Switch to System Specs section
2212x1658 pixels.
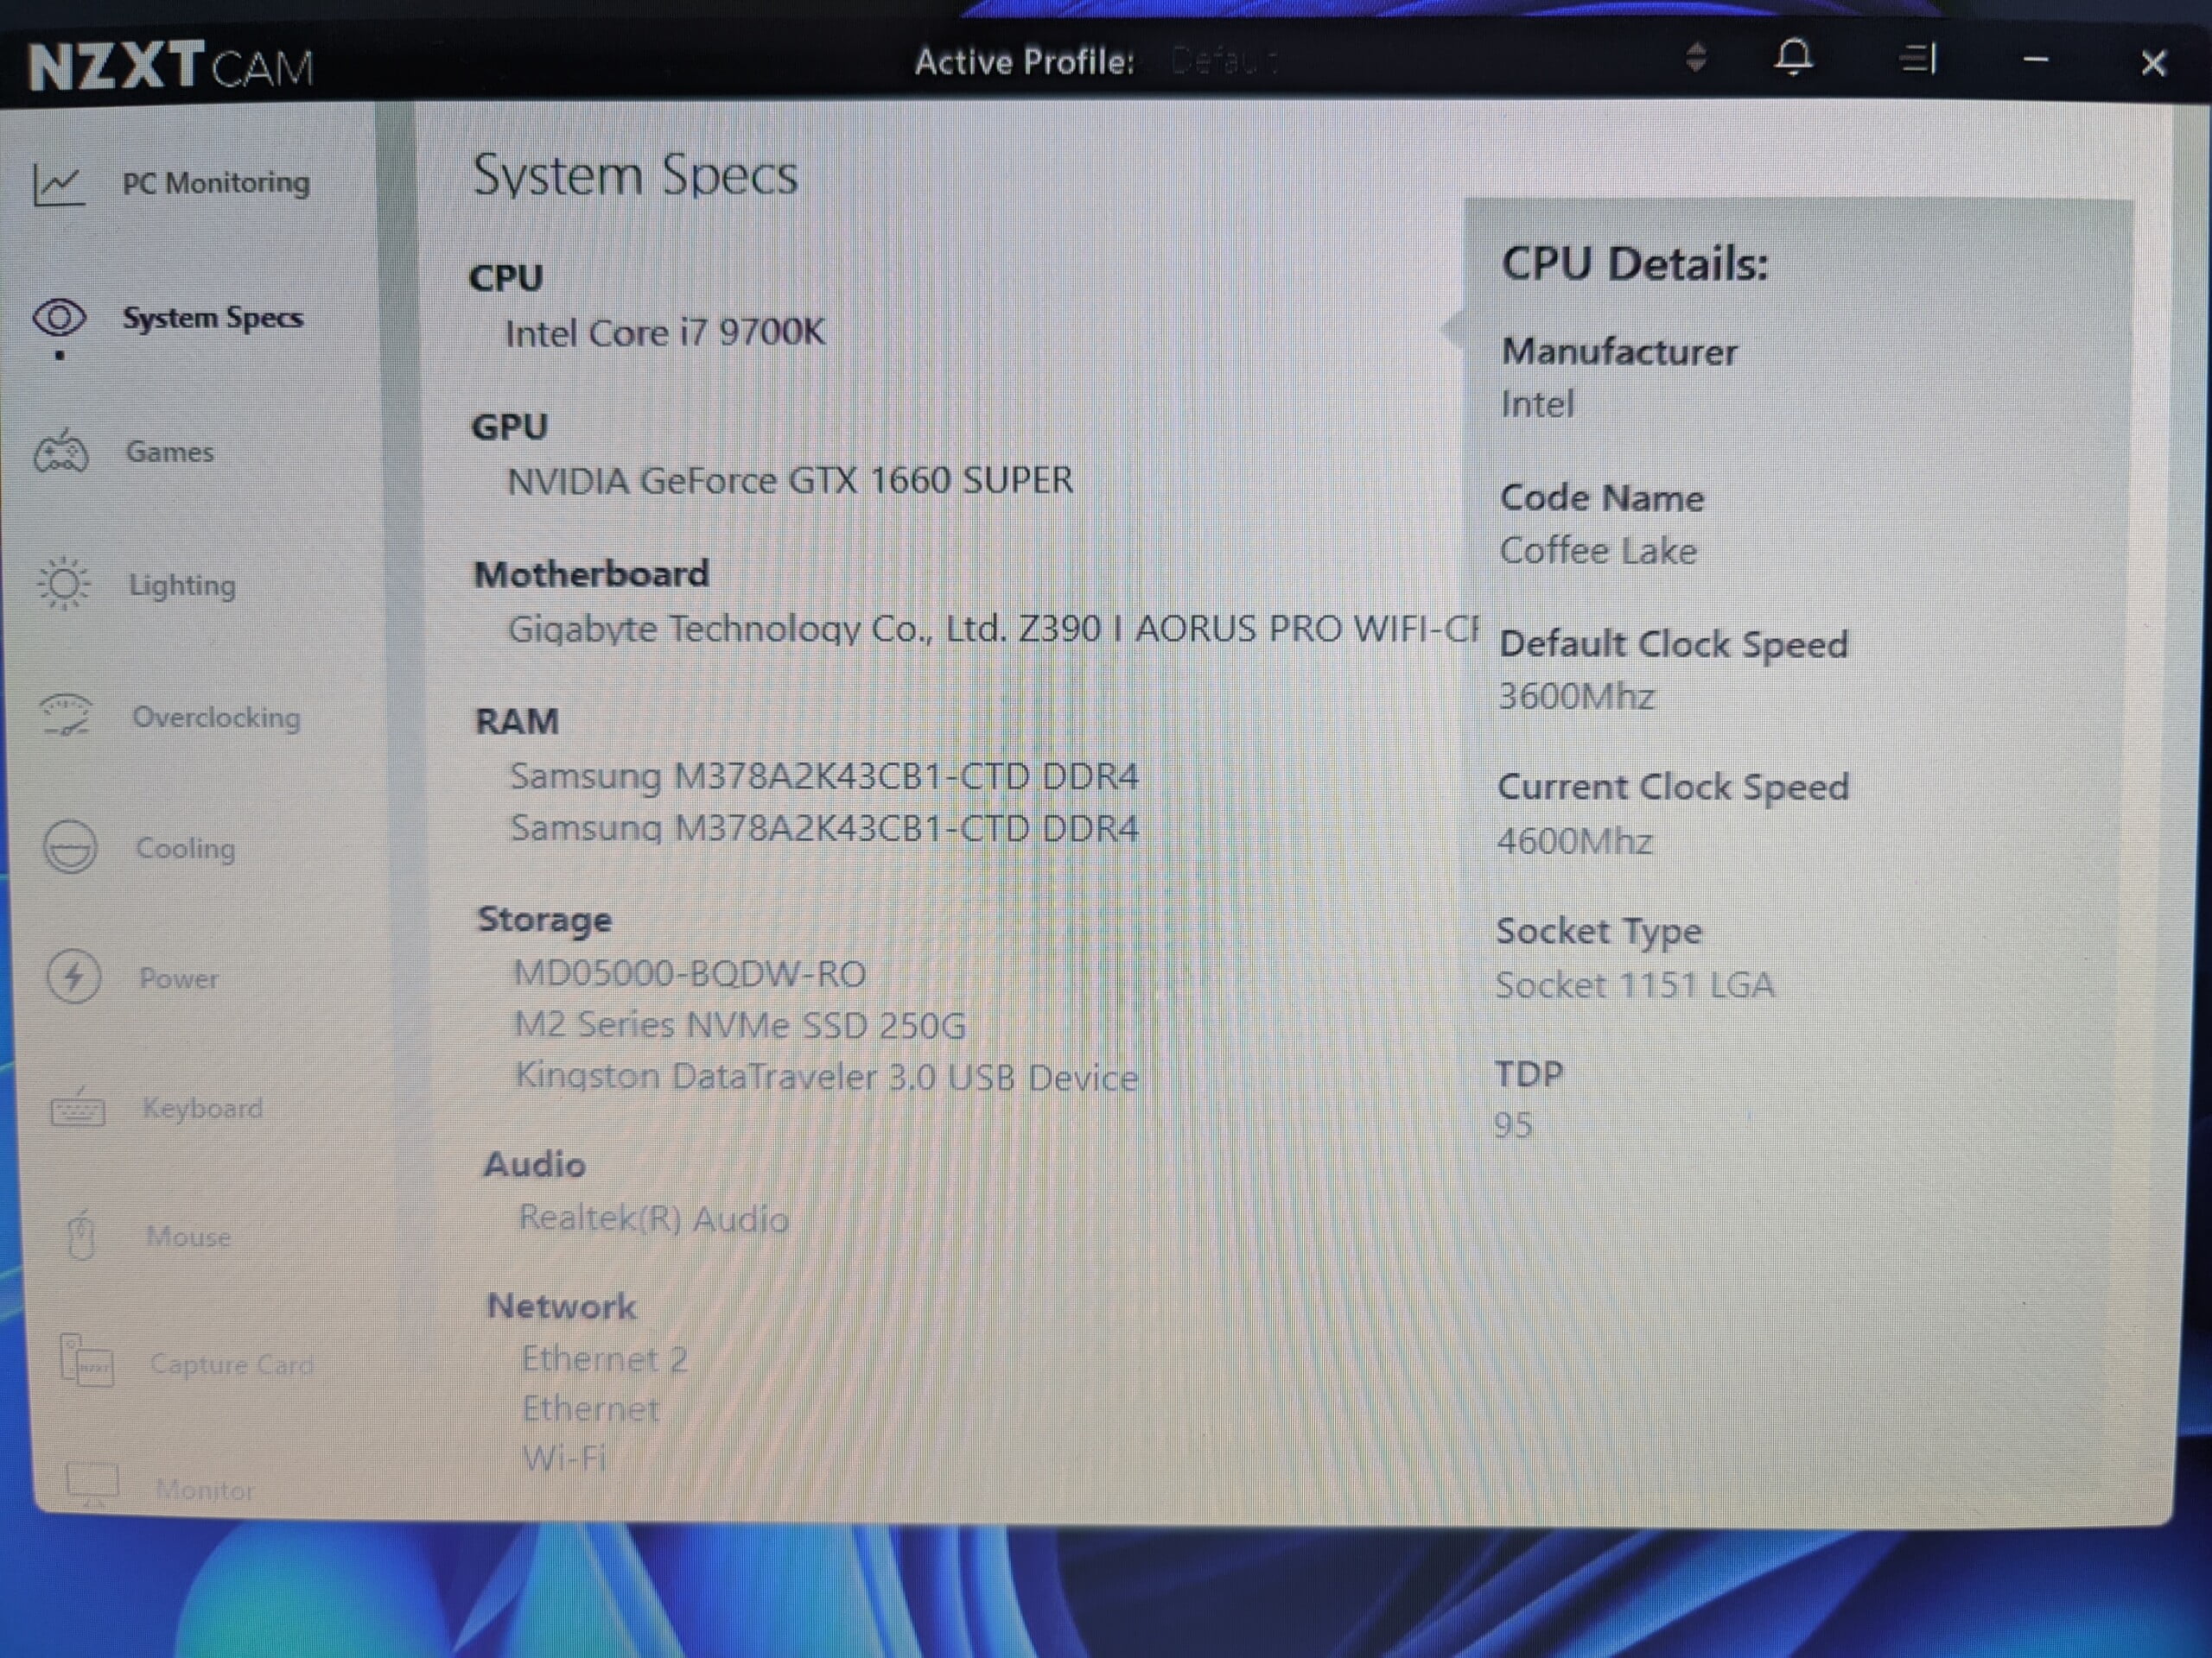click(x=213, y=318)
